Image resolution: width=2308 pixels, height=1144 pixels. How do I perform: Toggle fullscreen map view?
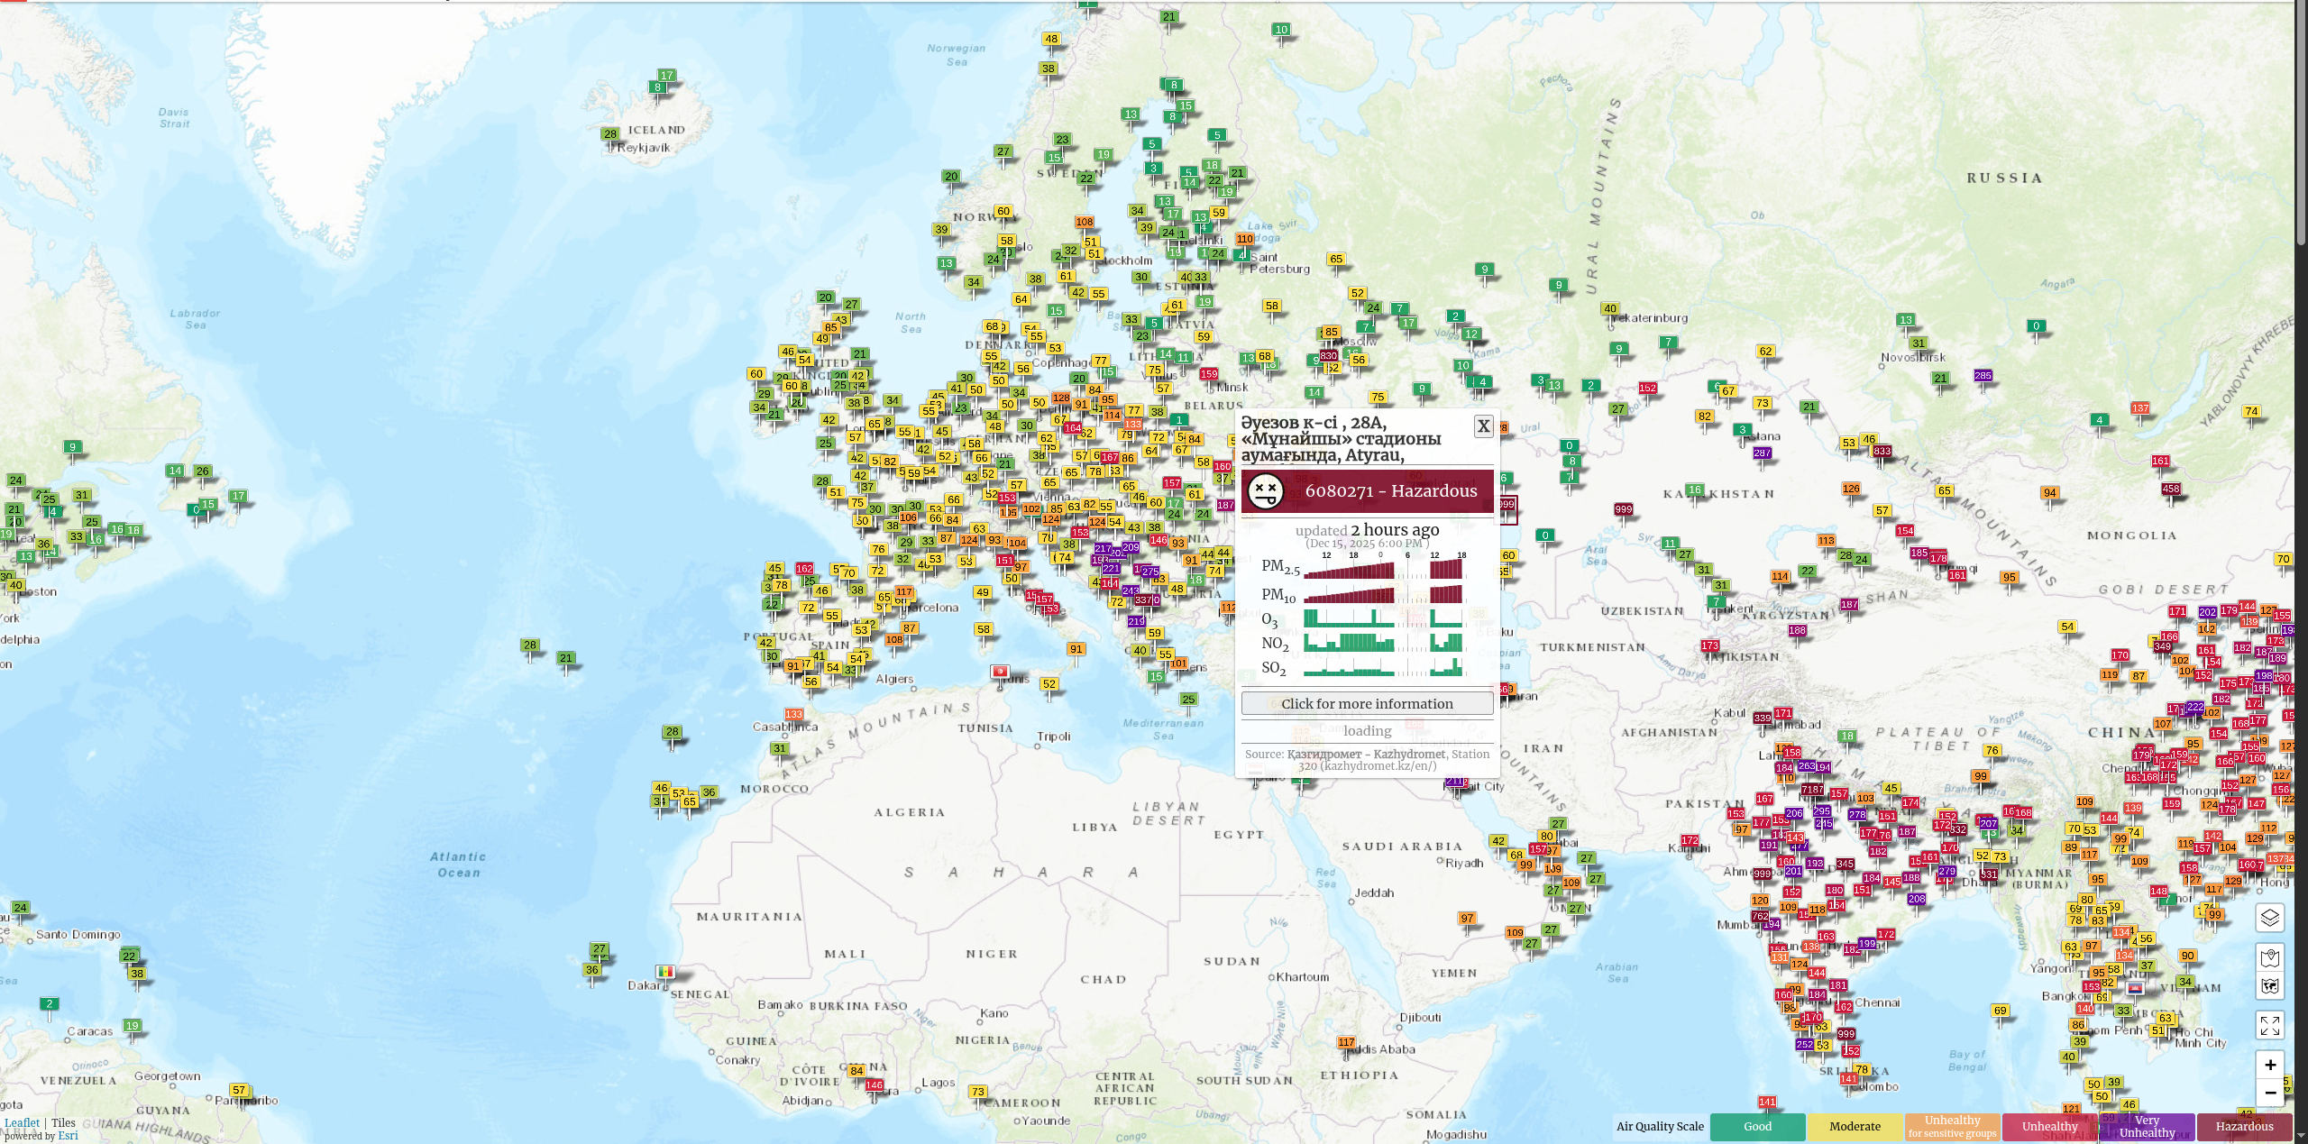pyautogui.click(x=2269, y=1025)
